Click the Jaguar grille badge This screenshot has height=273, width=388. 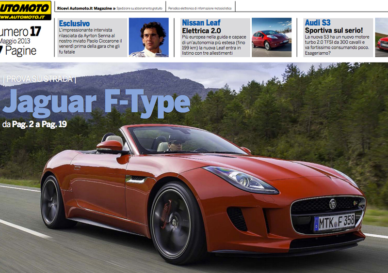click(x=333, y=204)
